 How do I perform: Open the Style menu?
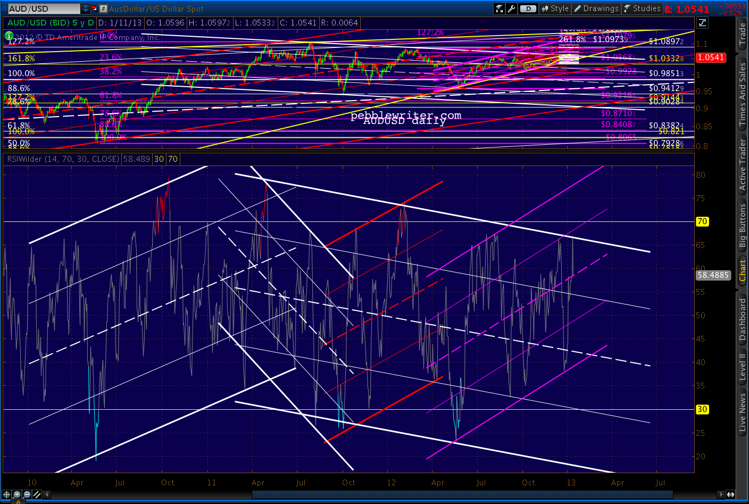(555, 9)
